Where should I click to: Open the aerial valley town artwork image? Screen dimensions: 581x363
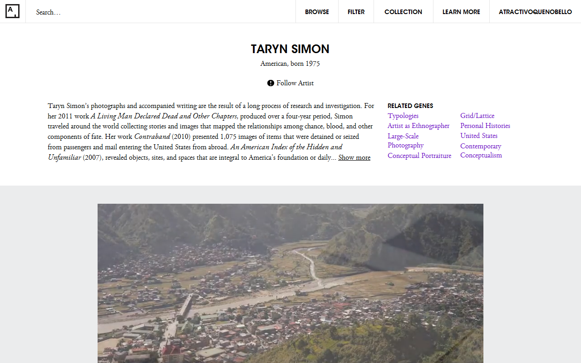click(290, 283)
